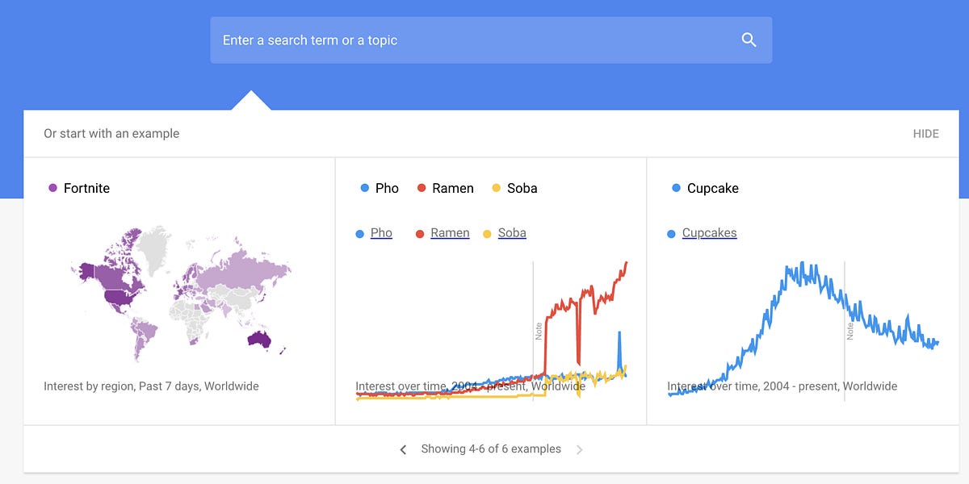Screen dimensions: 969x484
Task: Open the underlined Pho link
Action: click(380, 232)
